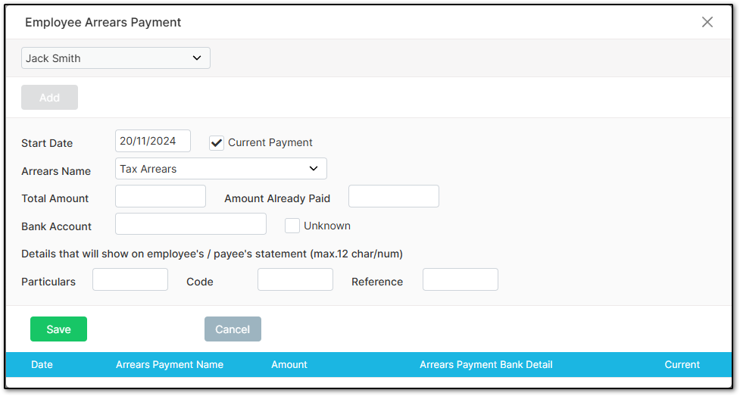The image size is (740, 396).
Task: Uncheck the Current Payment checkbox
Action: (217, 143)
